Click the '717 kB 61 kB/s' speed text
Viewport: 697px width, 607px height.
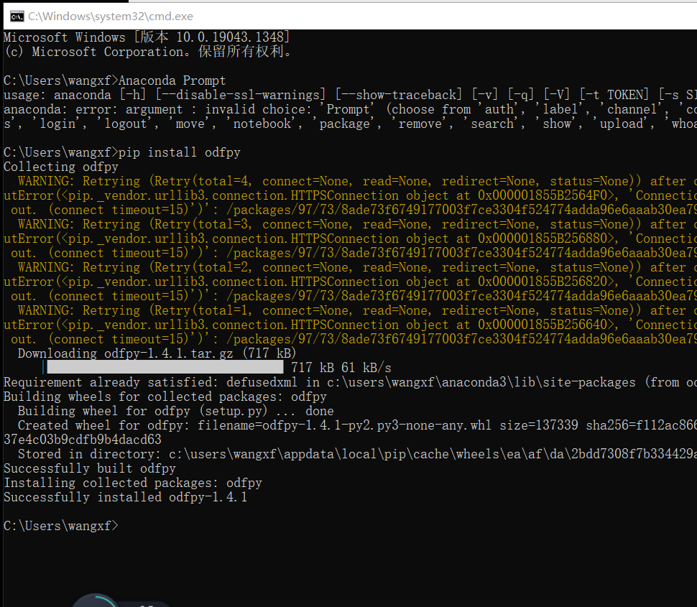click(341, 367)
